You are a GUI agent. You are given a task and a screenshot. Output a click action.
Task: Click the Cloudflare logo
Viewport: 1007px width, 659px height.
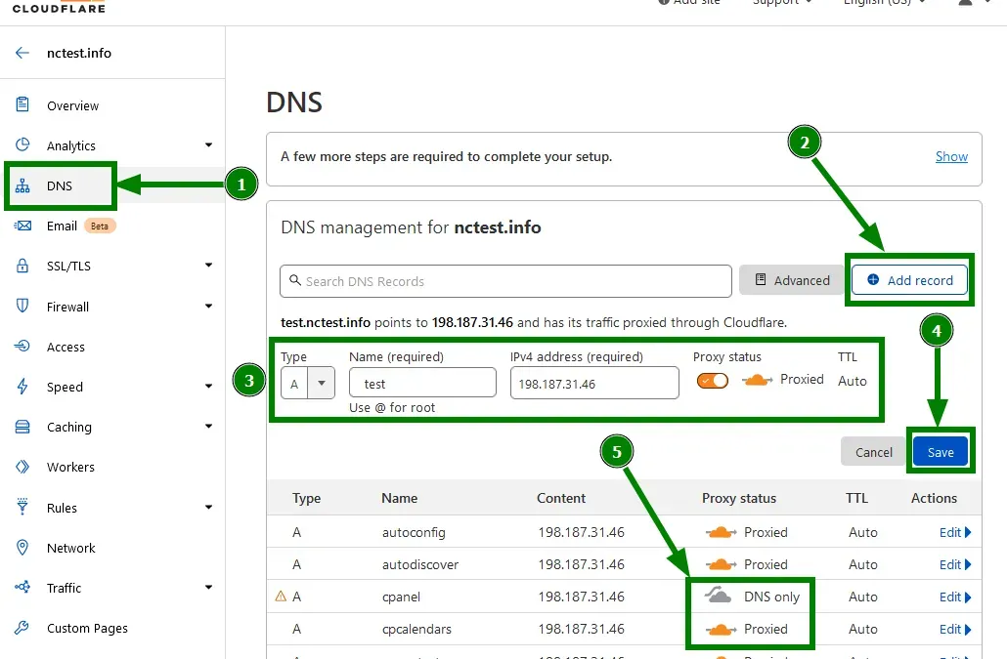click(59, 7)
